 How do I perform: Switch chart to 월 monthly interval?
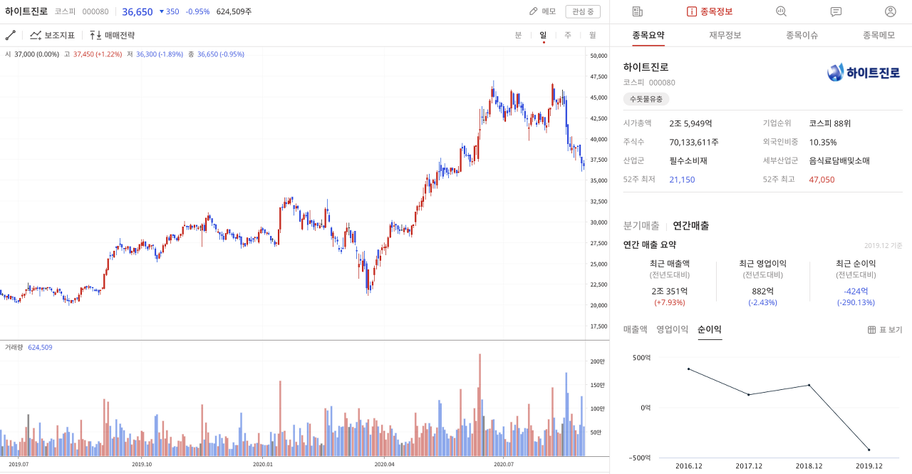[x=593, y=35]
